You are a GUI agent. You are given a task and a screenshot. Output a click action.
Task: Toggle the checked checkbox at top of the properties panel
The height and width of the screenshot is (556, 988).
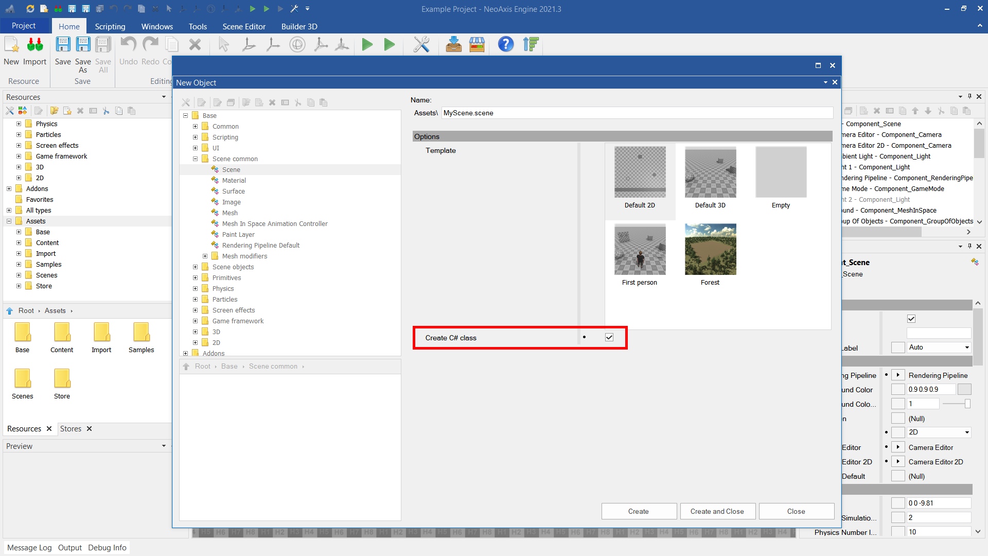[911, 319]
